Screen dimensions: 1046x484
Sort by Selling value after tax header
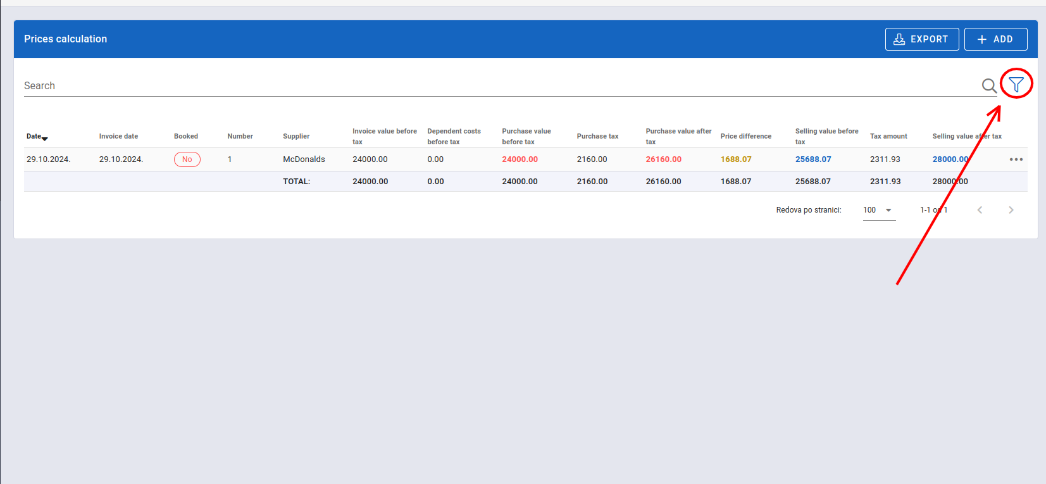967,136
